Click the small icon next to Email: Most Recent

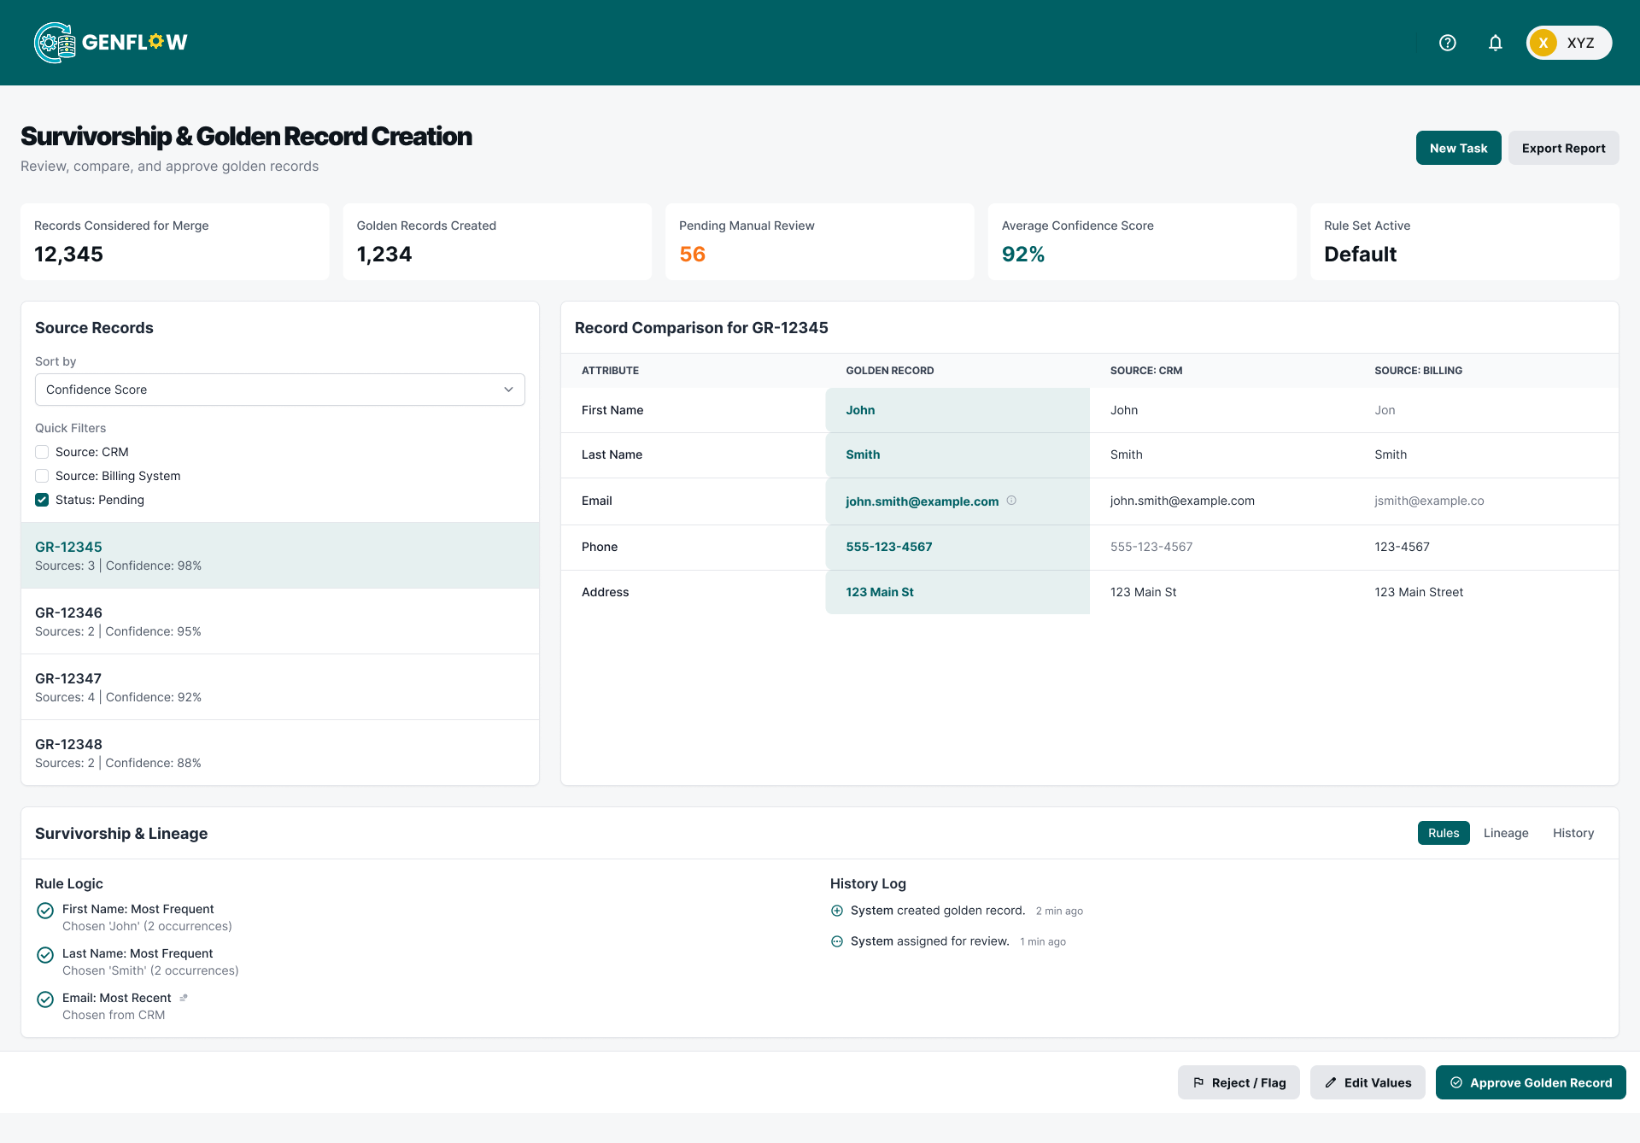[184, 998]
